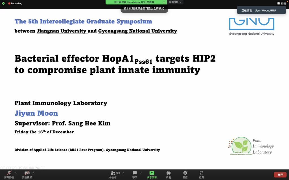Screen dimensions: 289x180
Task: Click the green screen-viewing banner with Jiyun Moon_GNU
Action: [134, 2]
